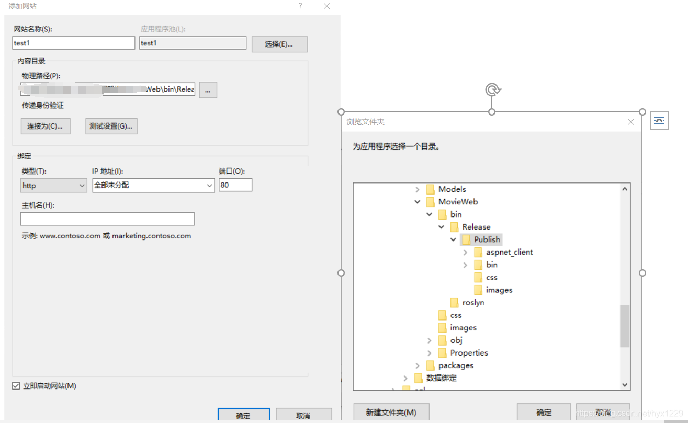Collapse the Release folder node
This screenshot has width=688, height=423.
click(442, 227)
